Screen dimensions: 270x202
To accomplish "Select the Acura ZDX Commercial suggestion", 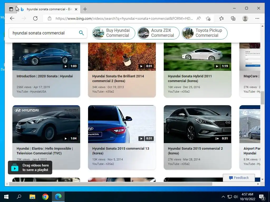I will pyautogui.click(x=158, y=33).
